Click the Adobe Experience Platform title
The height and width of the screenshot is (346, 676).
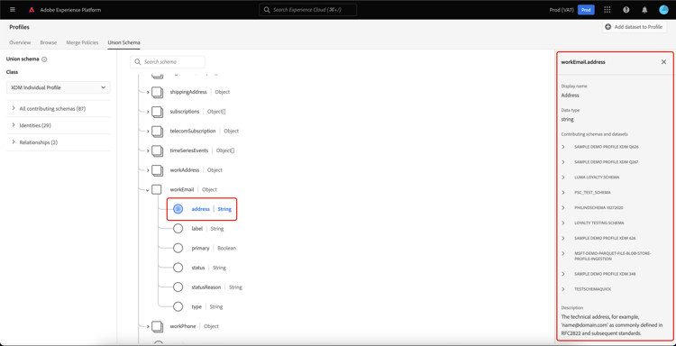[x=70, y=10]
